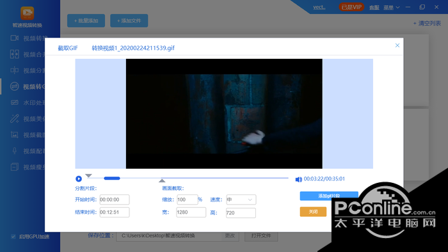Click the video preview frame

tap(224, 114)
